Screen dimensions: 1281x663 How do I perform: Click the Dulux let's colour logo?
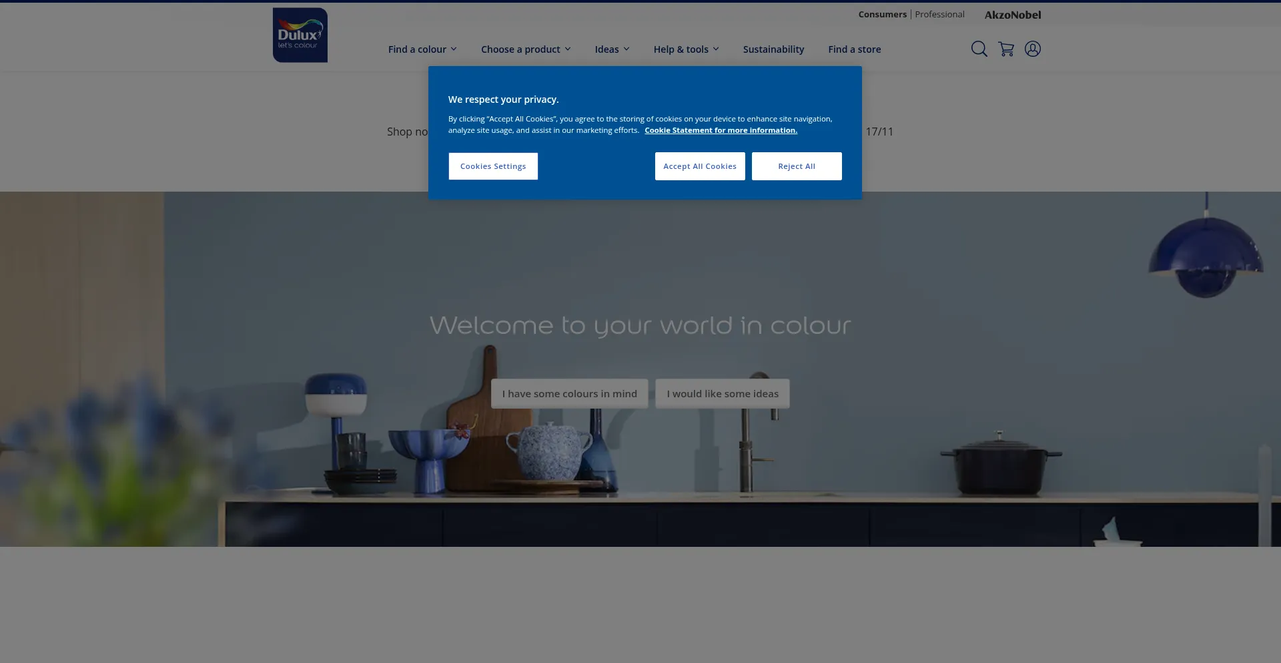point(300,35)
